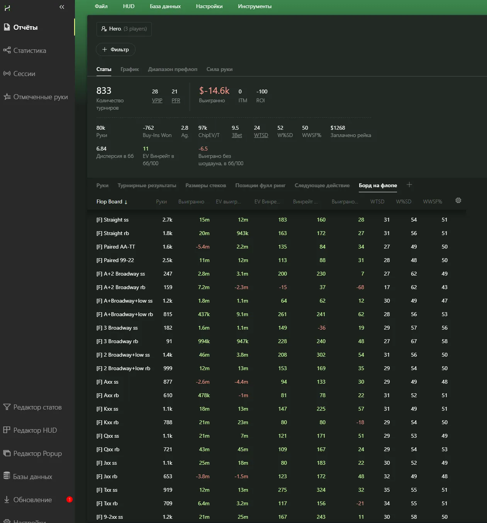Switch to the Позиции фулл ринг tab
This screenshot has height=523, width=487.
click(260, 186)
